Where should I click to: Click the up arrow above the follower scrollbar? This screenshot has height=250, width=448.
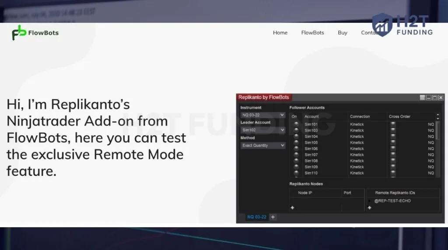coord(437,115)
